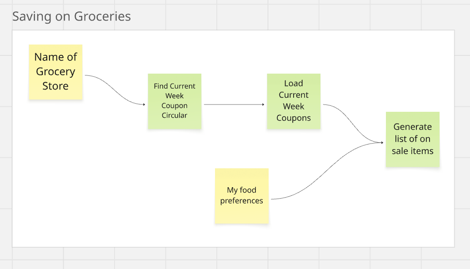Image resolution: width=470 pixels, height=269 pixels.
Task: Select the "Load Current Week Coupons" sticky note
Action: tap(293, 101)
